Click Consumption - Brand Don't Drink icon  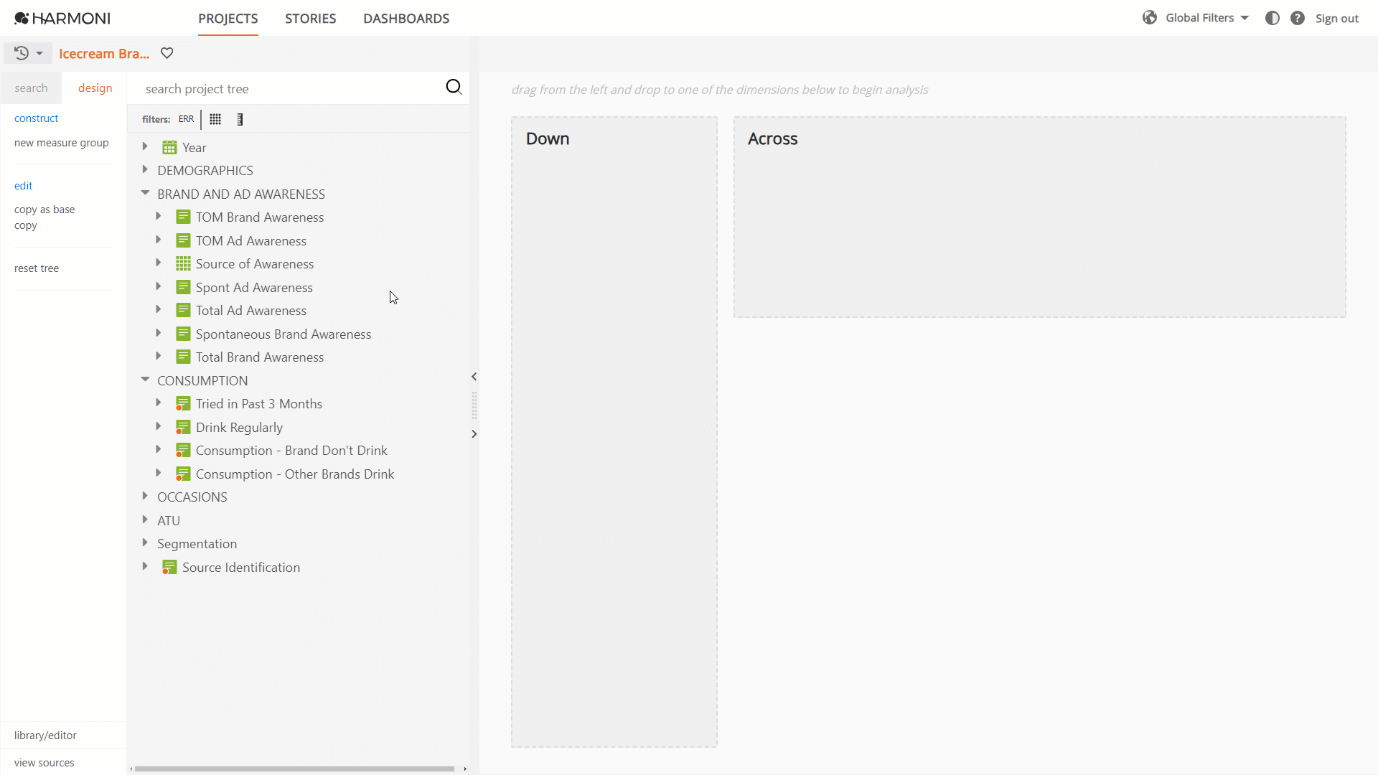[183, 451]
